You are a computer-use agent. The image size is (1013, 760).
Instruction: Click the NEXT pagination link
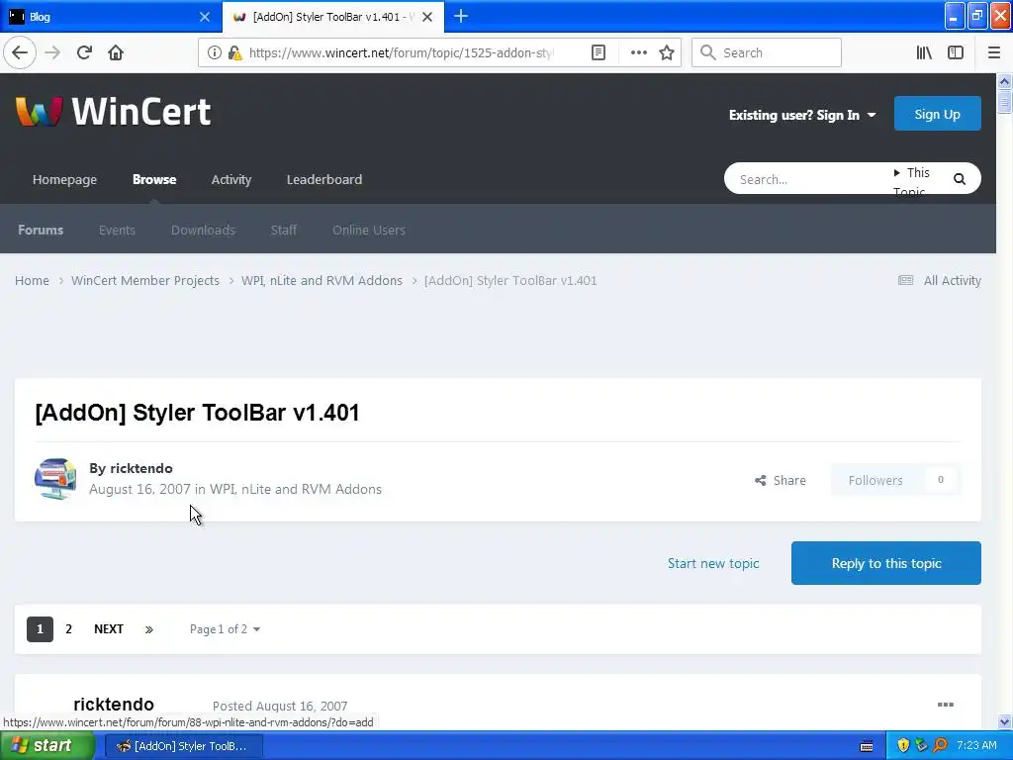[109, 629]
